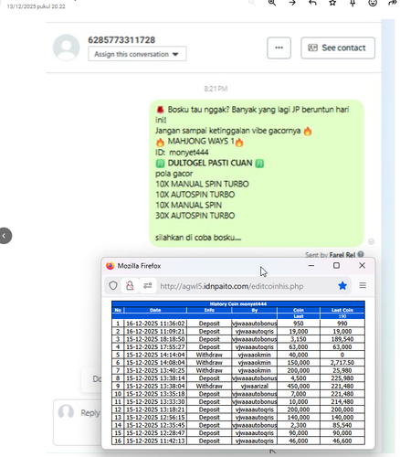Open the Firefox hamburger menu

tap(363, 285)
